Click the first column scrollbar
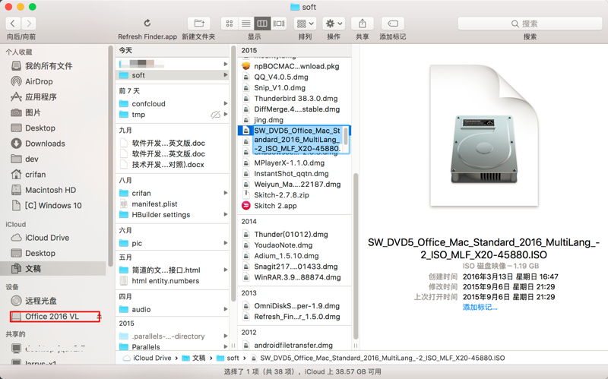The width and height of the screenshot is (608, 379). (233, 173)
